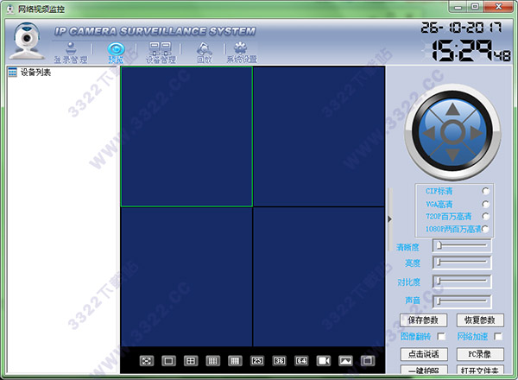Switch to 4-window layout
Screen dimensions: 518x380
[191, 360]
